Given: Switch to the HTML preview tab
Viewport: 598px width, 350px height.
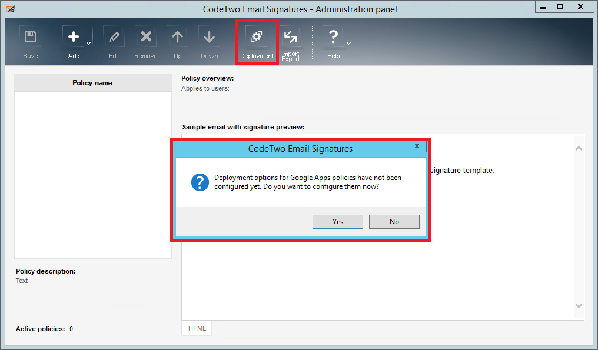Looking at the screenshot, I should coord(197,328).
